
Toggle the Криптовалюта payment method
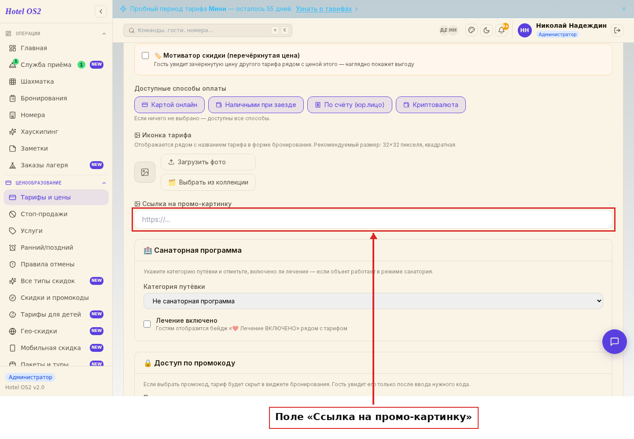[x=431, y=105]
